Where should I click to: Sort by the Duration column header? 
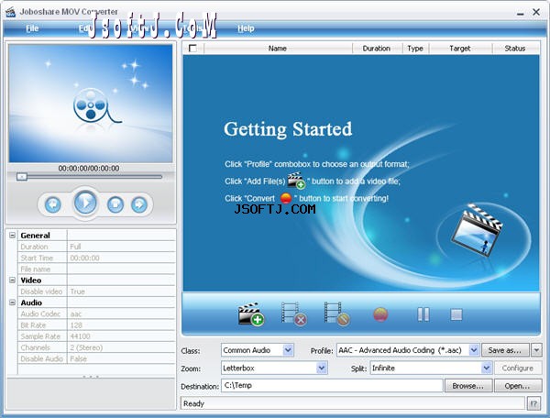[377, 48]
